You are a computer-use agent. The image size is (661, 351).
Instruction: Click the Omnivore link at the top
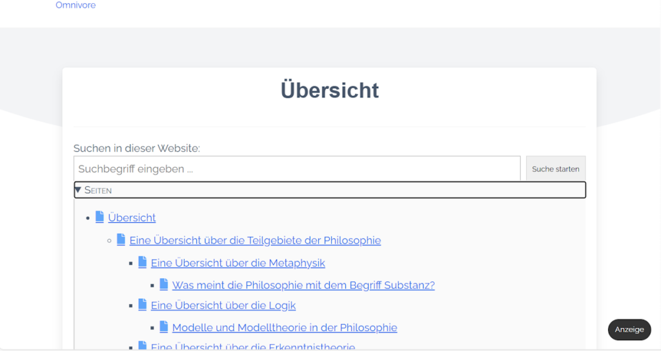pyautogui.click(x=76, y=5)
